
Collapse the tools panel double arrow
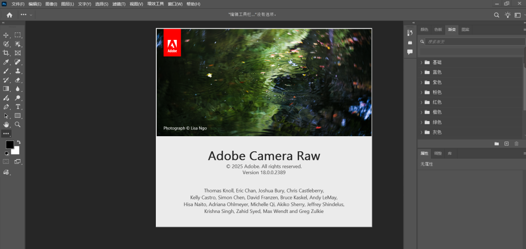pos(3,23)
